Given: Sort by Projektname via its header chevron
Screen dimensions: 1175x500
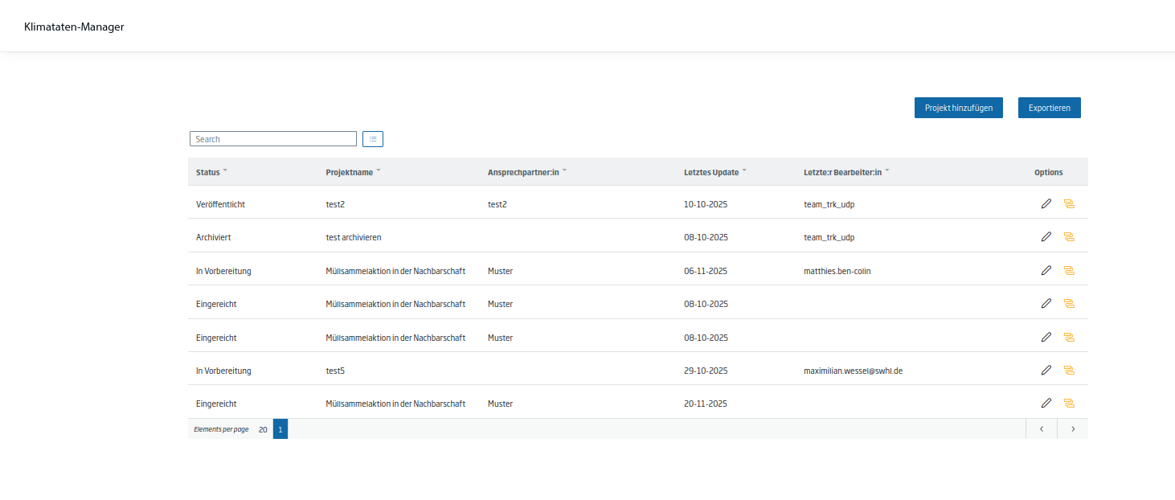Looking at the screenshot, I should pos(378,169).
